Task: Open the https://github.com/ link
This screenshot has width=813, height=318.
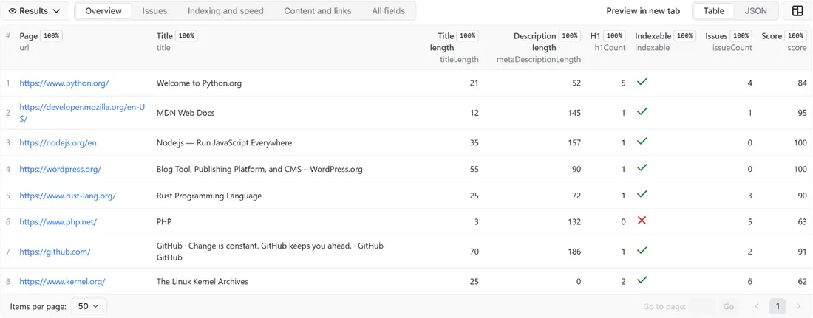Action: [x=55, y=252]
